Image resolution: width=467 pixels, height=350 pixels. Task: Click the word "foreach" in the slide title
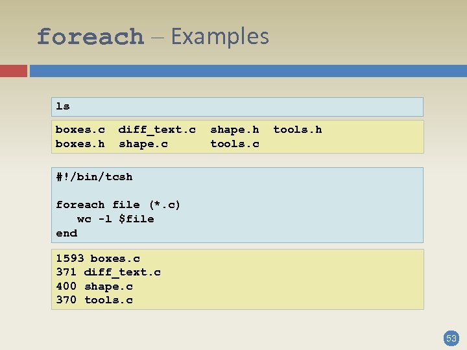90,37
